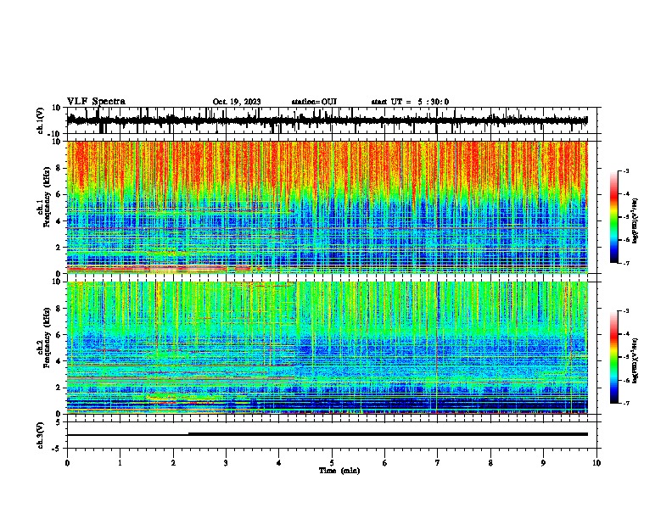This screenshot has width=672, height=519.
Task: Click time axis tick label "1"
Action: click(x=120, y=463)
